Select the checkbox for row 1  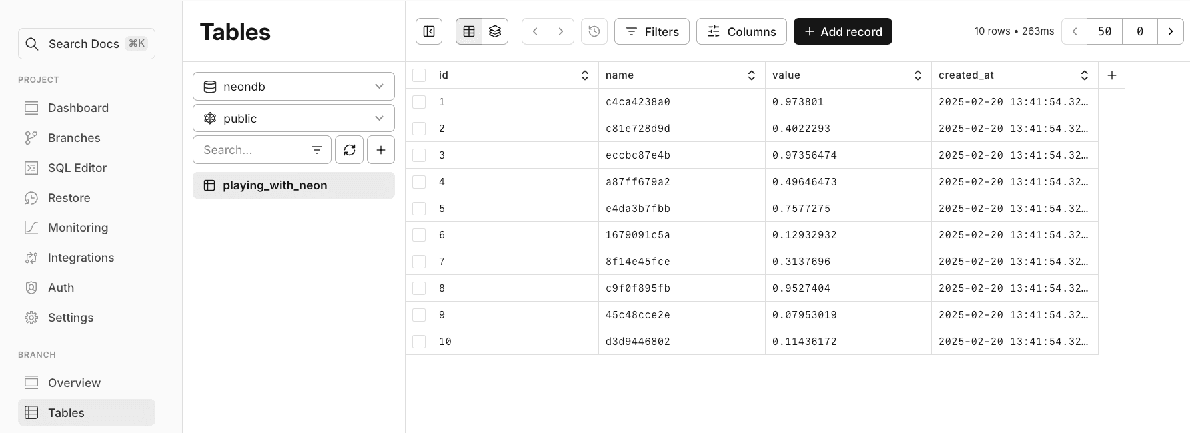pos(419,102)
